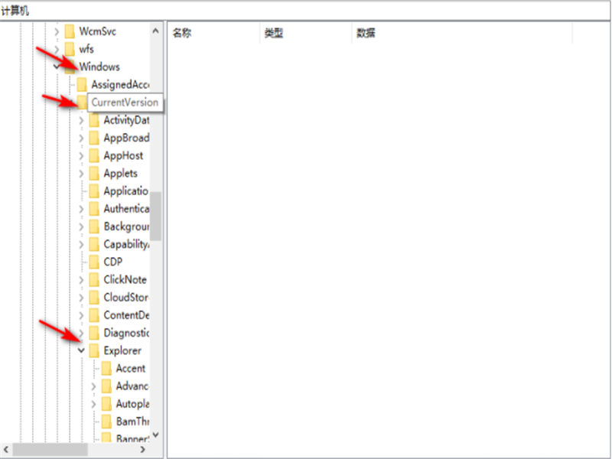Select the BamThrottling folder icon under Explorer
This screenshot has width=612, height=459.
pyautogui.click(x=107, y=422)
